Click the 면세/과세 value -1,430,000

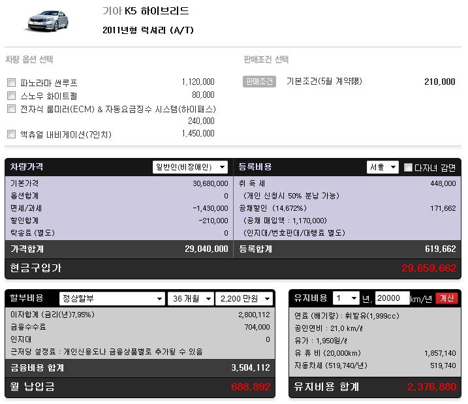pos(210,208)
